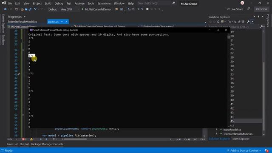Open the Debug menu

coord(59,3)
